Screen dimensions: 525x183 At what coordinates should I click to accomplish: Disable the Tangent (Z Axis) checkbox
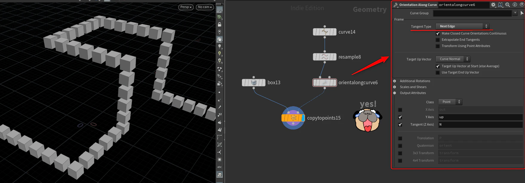point(400,125)
